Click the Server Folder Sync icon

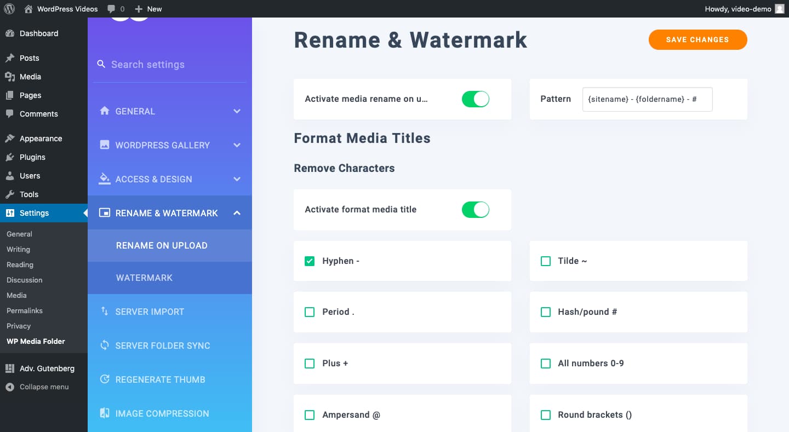coord(104,345)
